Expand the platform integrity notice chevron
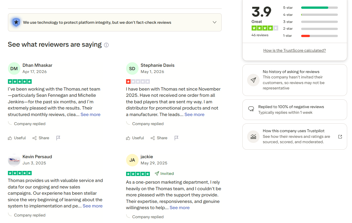Viewport: 352px width, 223px height. [215, 22]
